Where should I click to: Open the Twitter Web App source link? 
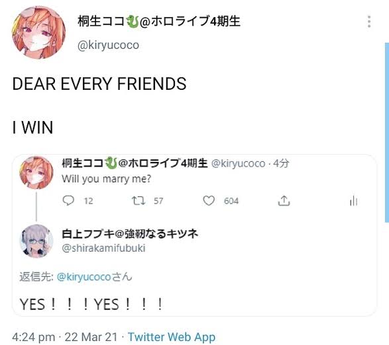172,337
